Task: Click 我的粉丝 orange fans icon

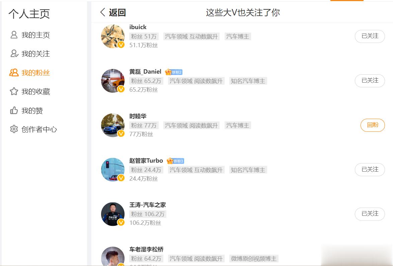Action: (x=14, y=73)
